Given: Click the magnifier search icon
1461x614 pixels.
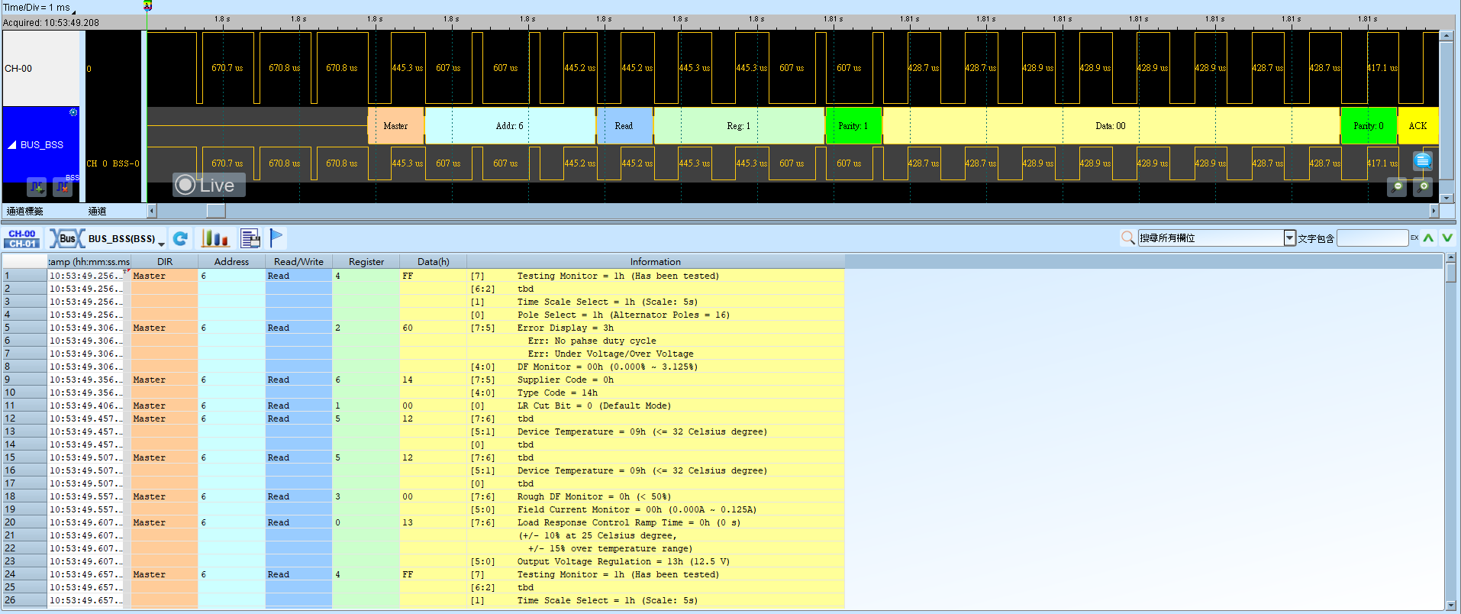Looking at the screenshot, I should pyautogui.click(x=1127, y=238).
